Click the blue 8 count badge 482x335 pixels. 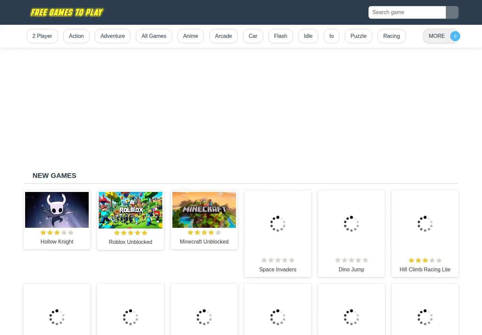(455, 36)
